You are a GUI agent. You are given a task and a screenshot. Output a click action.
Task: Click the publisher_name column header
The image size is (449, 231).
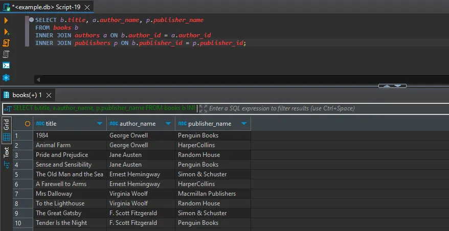(x=213, y=124)
